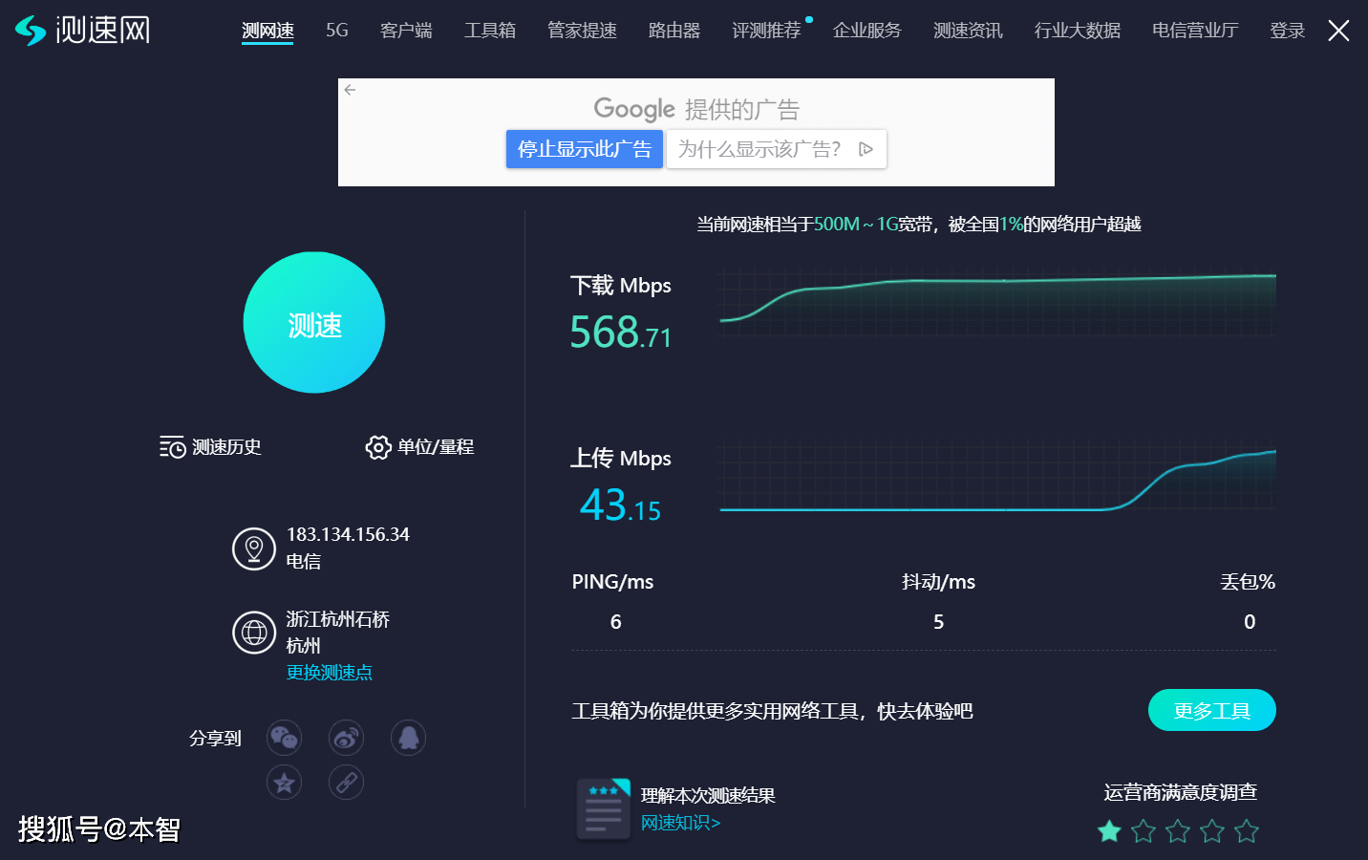Image resolution: width=1368 pixels, height=860 pixels.
Task: Click the 登录 login link
Action: 1287,31
